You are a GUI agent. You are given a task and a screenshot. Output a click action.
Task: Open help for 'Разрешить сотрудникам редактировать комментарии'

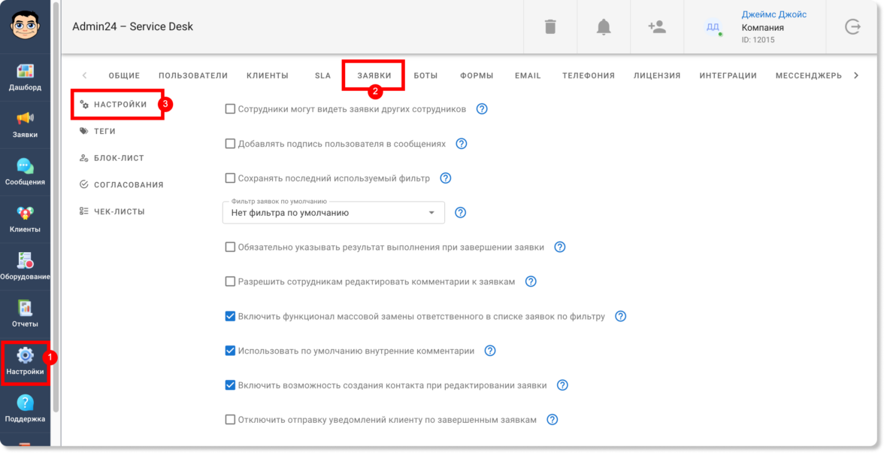click(531, 281)
